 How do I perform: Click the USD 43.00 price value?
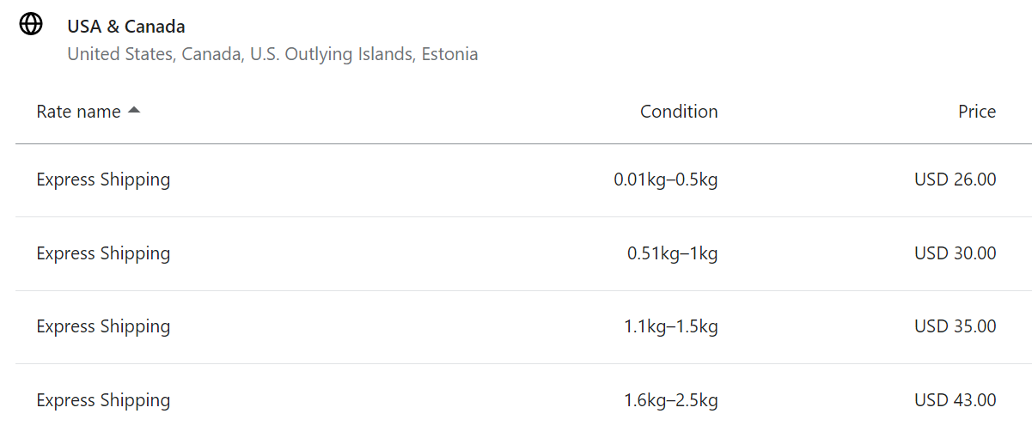point(956,400)
